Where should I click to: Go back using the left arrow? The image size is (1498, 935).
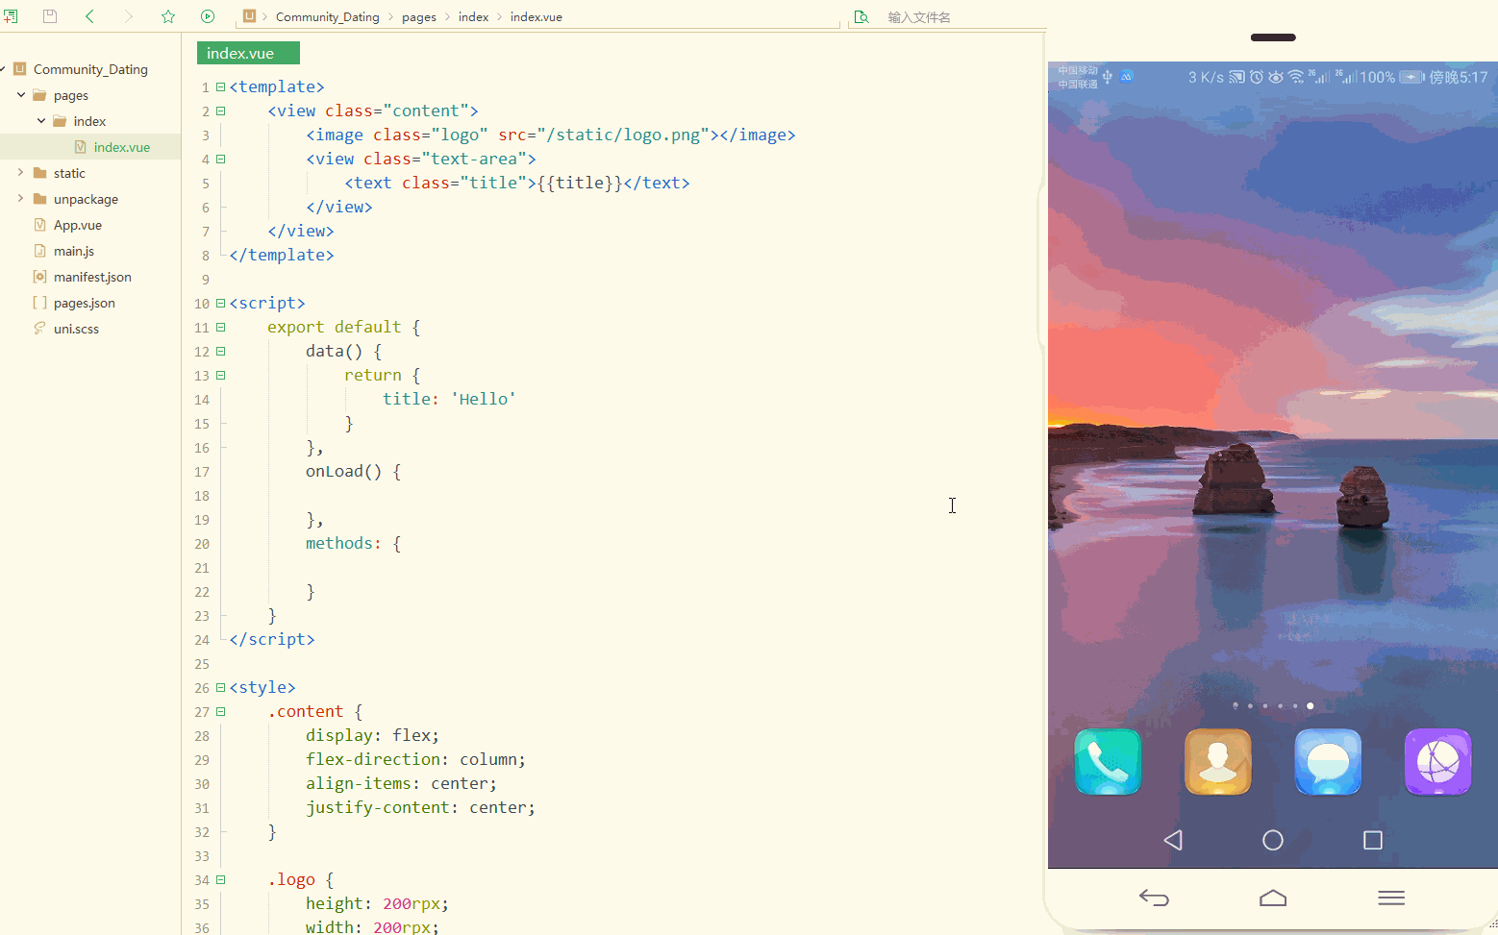coord(89,16)
